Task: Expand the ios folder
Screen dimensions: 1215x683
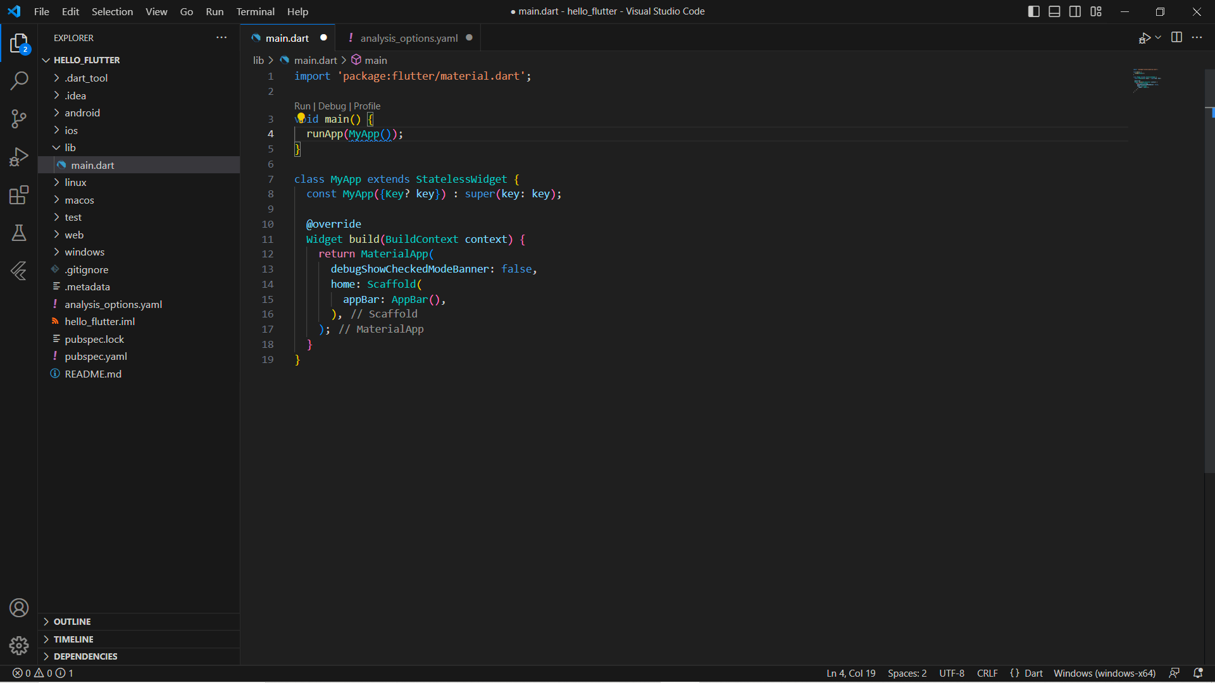Action: [139, 130]
